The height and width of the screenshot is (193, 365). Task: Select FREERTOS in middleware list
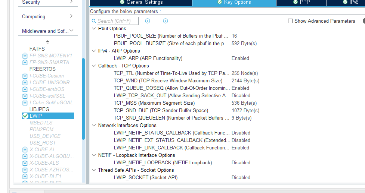(42, 69)
